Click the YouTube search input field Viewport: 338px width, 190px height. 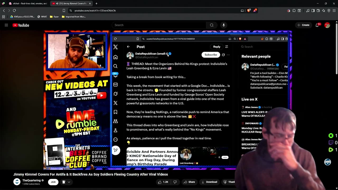pos(159,25)
